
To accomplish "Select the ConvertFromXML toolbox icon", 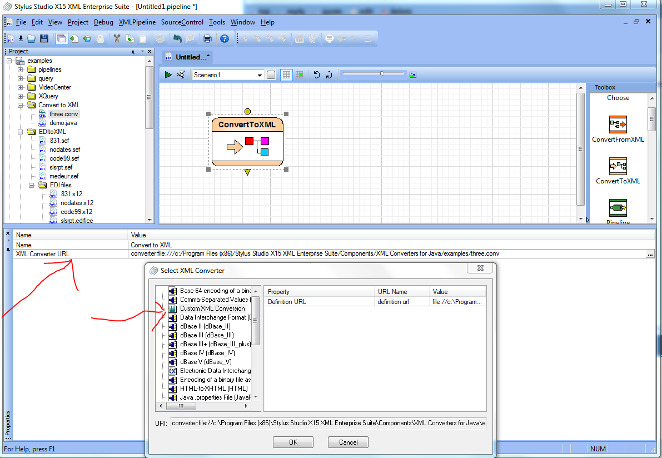I will coord(618,125).
